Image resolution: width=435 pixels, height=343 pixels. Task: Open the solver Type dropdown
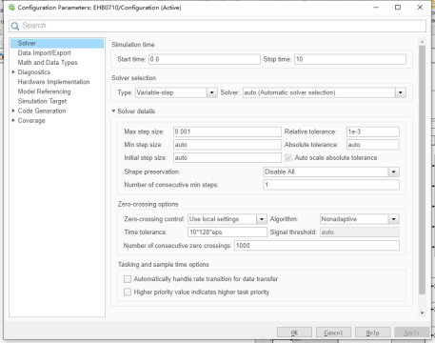click(x=211, y=92)
